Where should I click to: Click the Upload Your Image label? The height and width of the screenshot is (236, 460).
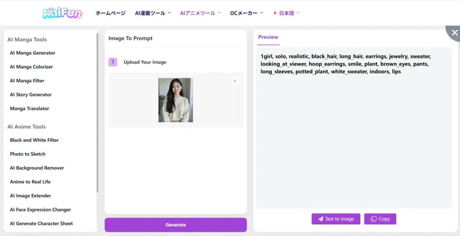[x=145, y=62]
